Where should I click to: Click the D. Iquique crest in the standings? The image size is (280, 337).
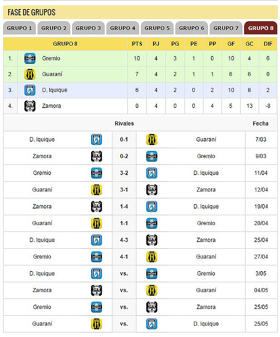click(30, 90)
